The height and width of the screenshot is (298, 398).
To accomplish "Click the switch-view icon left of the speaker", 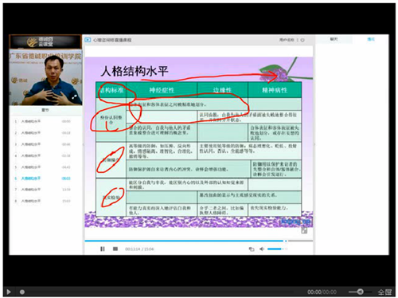I will [x=252, y=249].
